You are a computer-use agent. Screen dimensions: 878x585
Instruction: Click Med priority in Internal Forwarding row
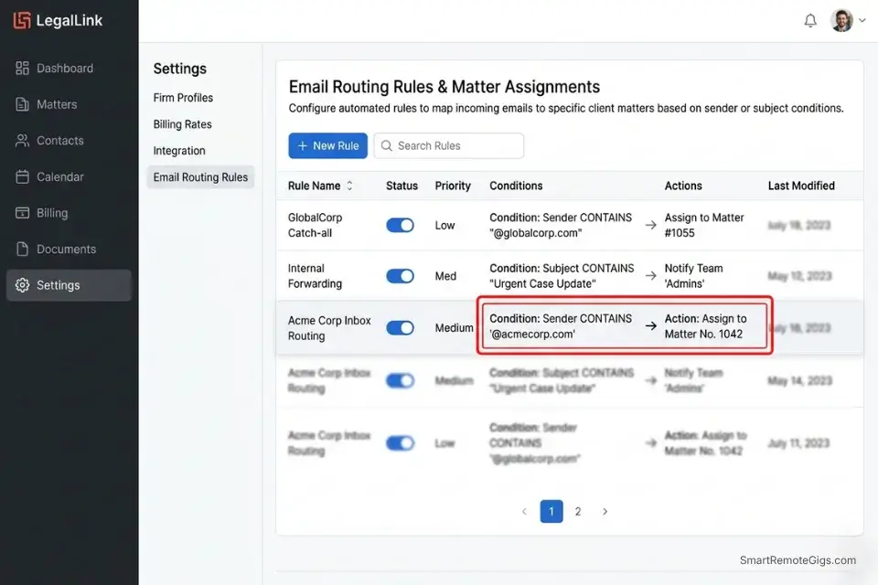(445, 276)
